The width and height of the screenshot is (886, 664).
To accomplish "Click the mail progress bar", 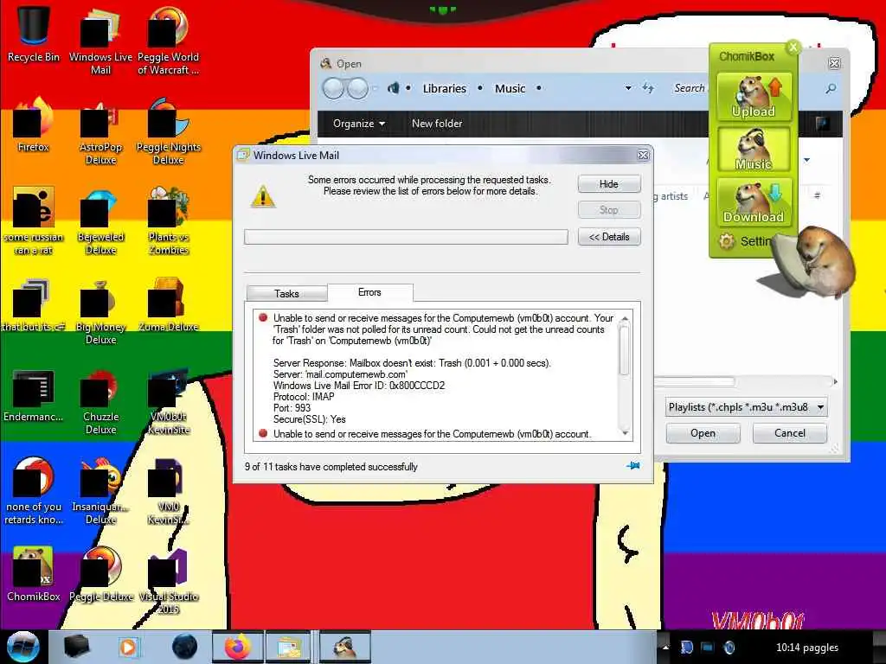I will (x=406, y=237).
